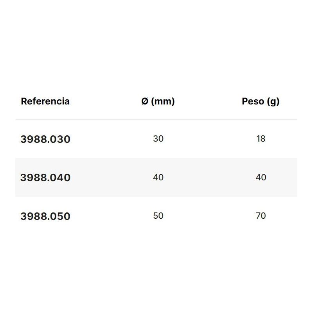This screenshot has height=313, width=313.
Task: Click diameter value 50
Action: coord(158,216)
